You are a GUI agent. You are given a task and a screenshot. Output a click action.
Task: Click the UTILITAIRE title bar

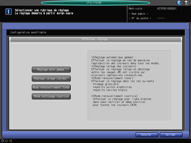pyautogui.click(x=95, y=3)
